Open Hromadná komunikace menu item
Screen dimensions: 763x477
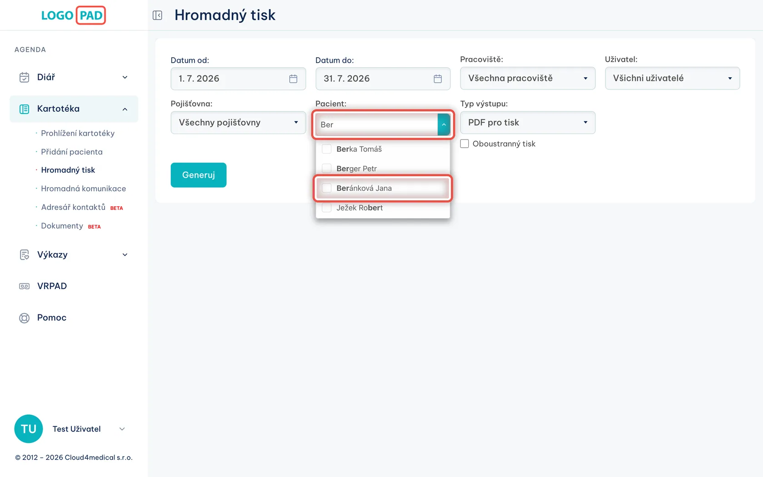coord(84,189)
